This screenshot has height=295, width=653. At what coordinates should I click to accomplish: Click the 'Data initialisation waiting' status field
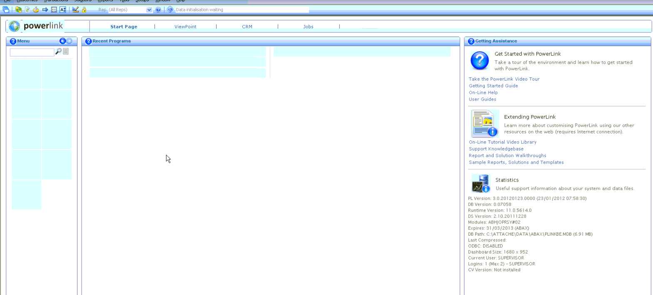[242, 10]
